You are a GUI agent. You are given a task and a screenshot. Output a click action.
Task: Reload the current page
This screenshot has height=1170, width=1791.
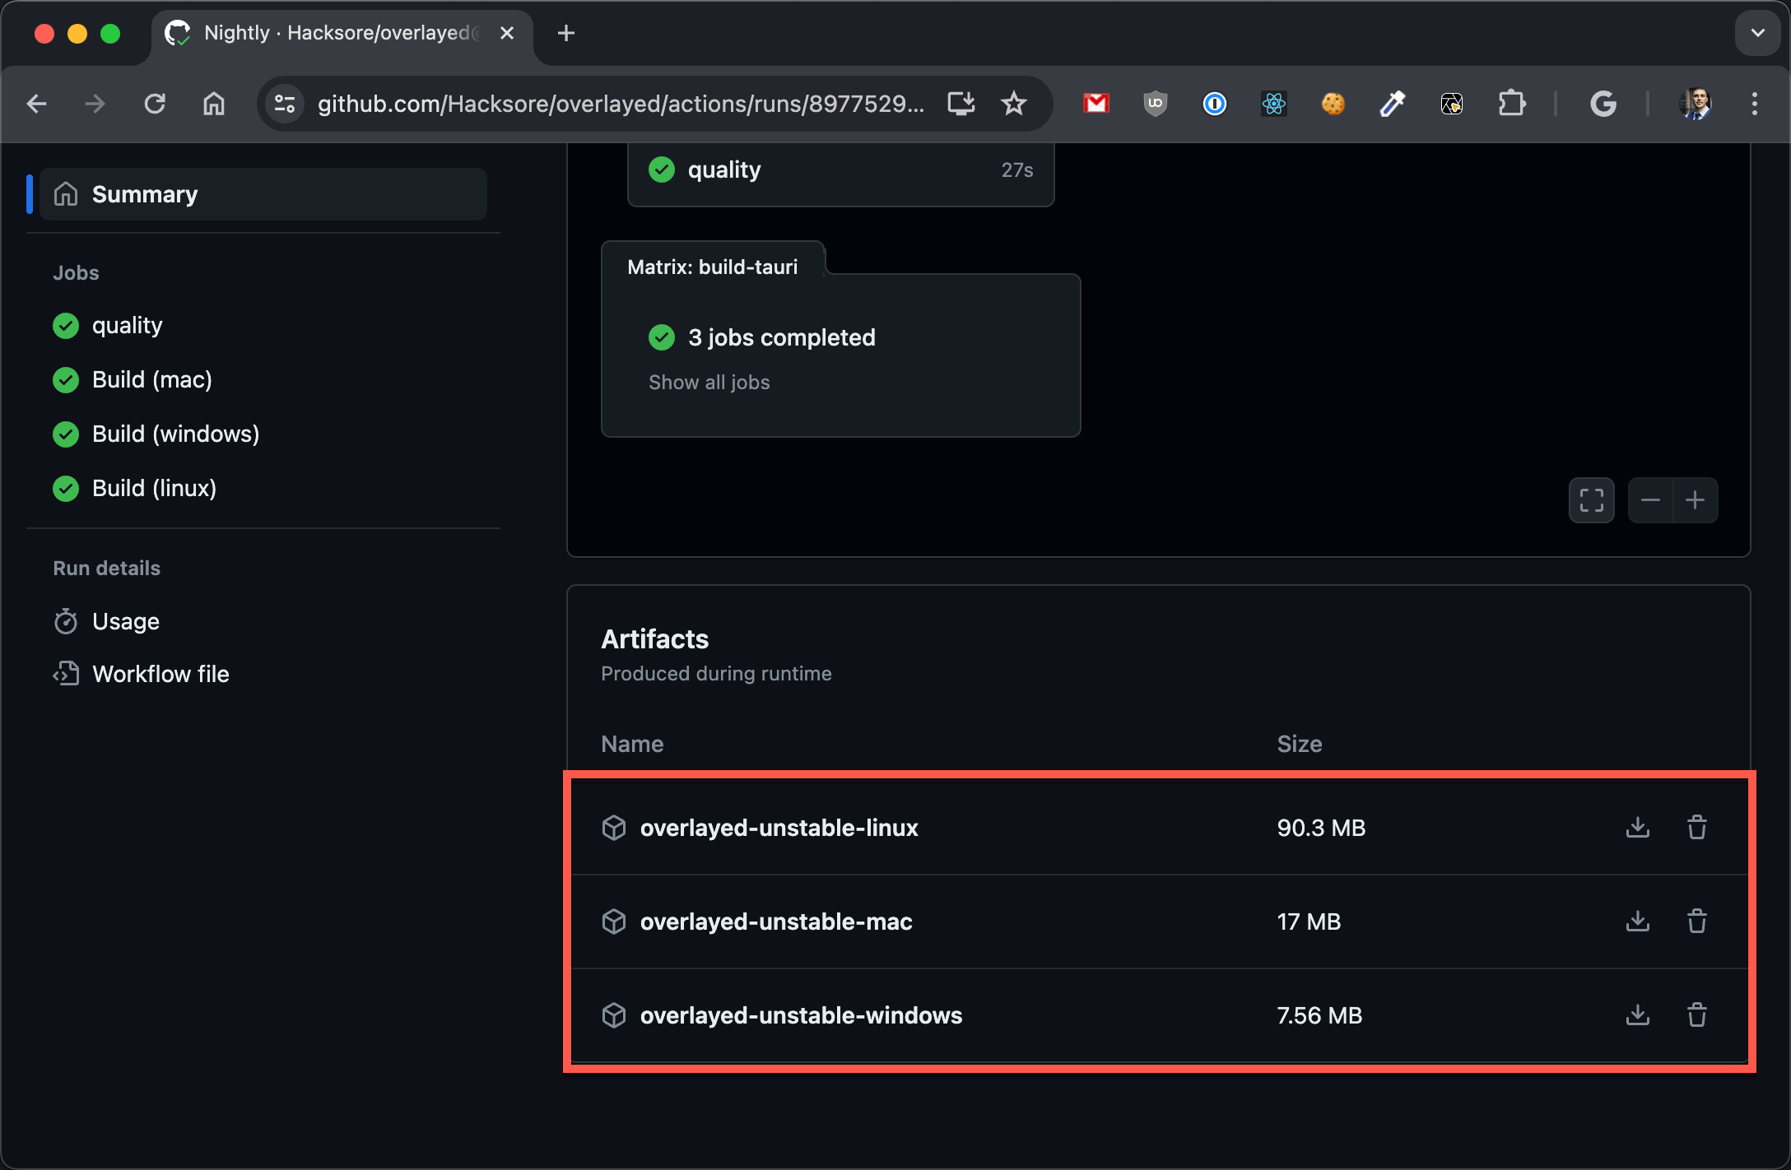155,104
